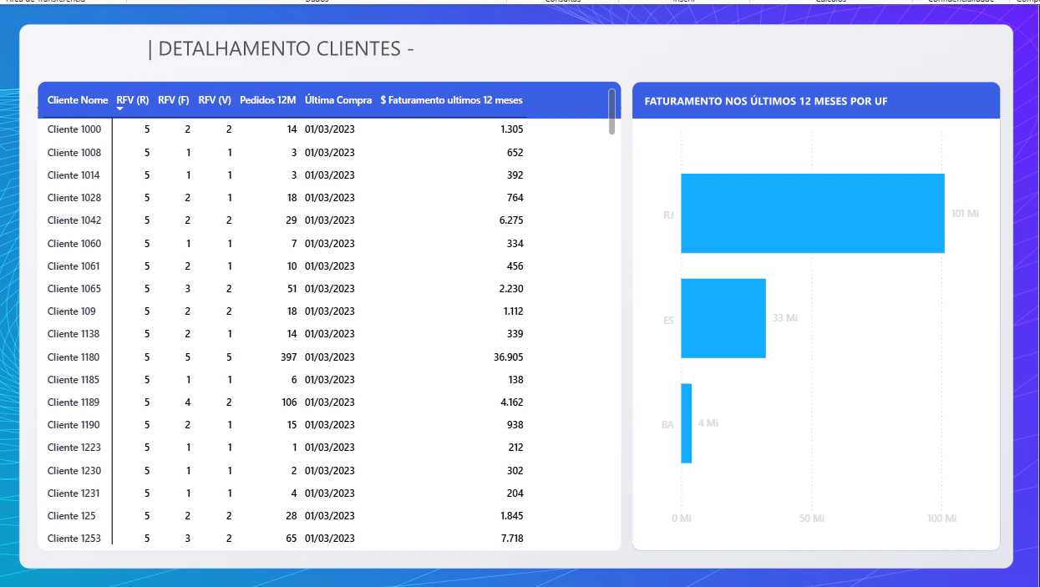Viewport: 1040px width, 587px height.
Task: Select the ES bar in the chart
Action: pos(723,318)
